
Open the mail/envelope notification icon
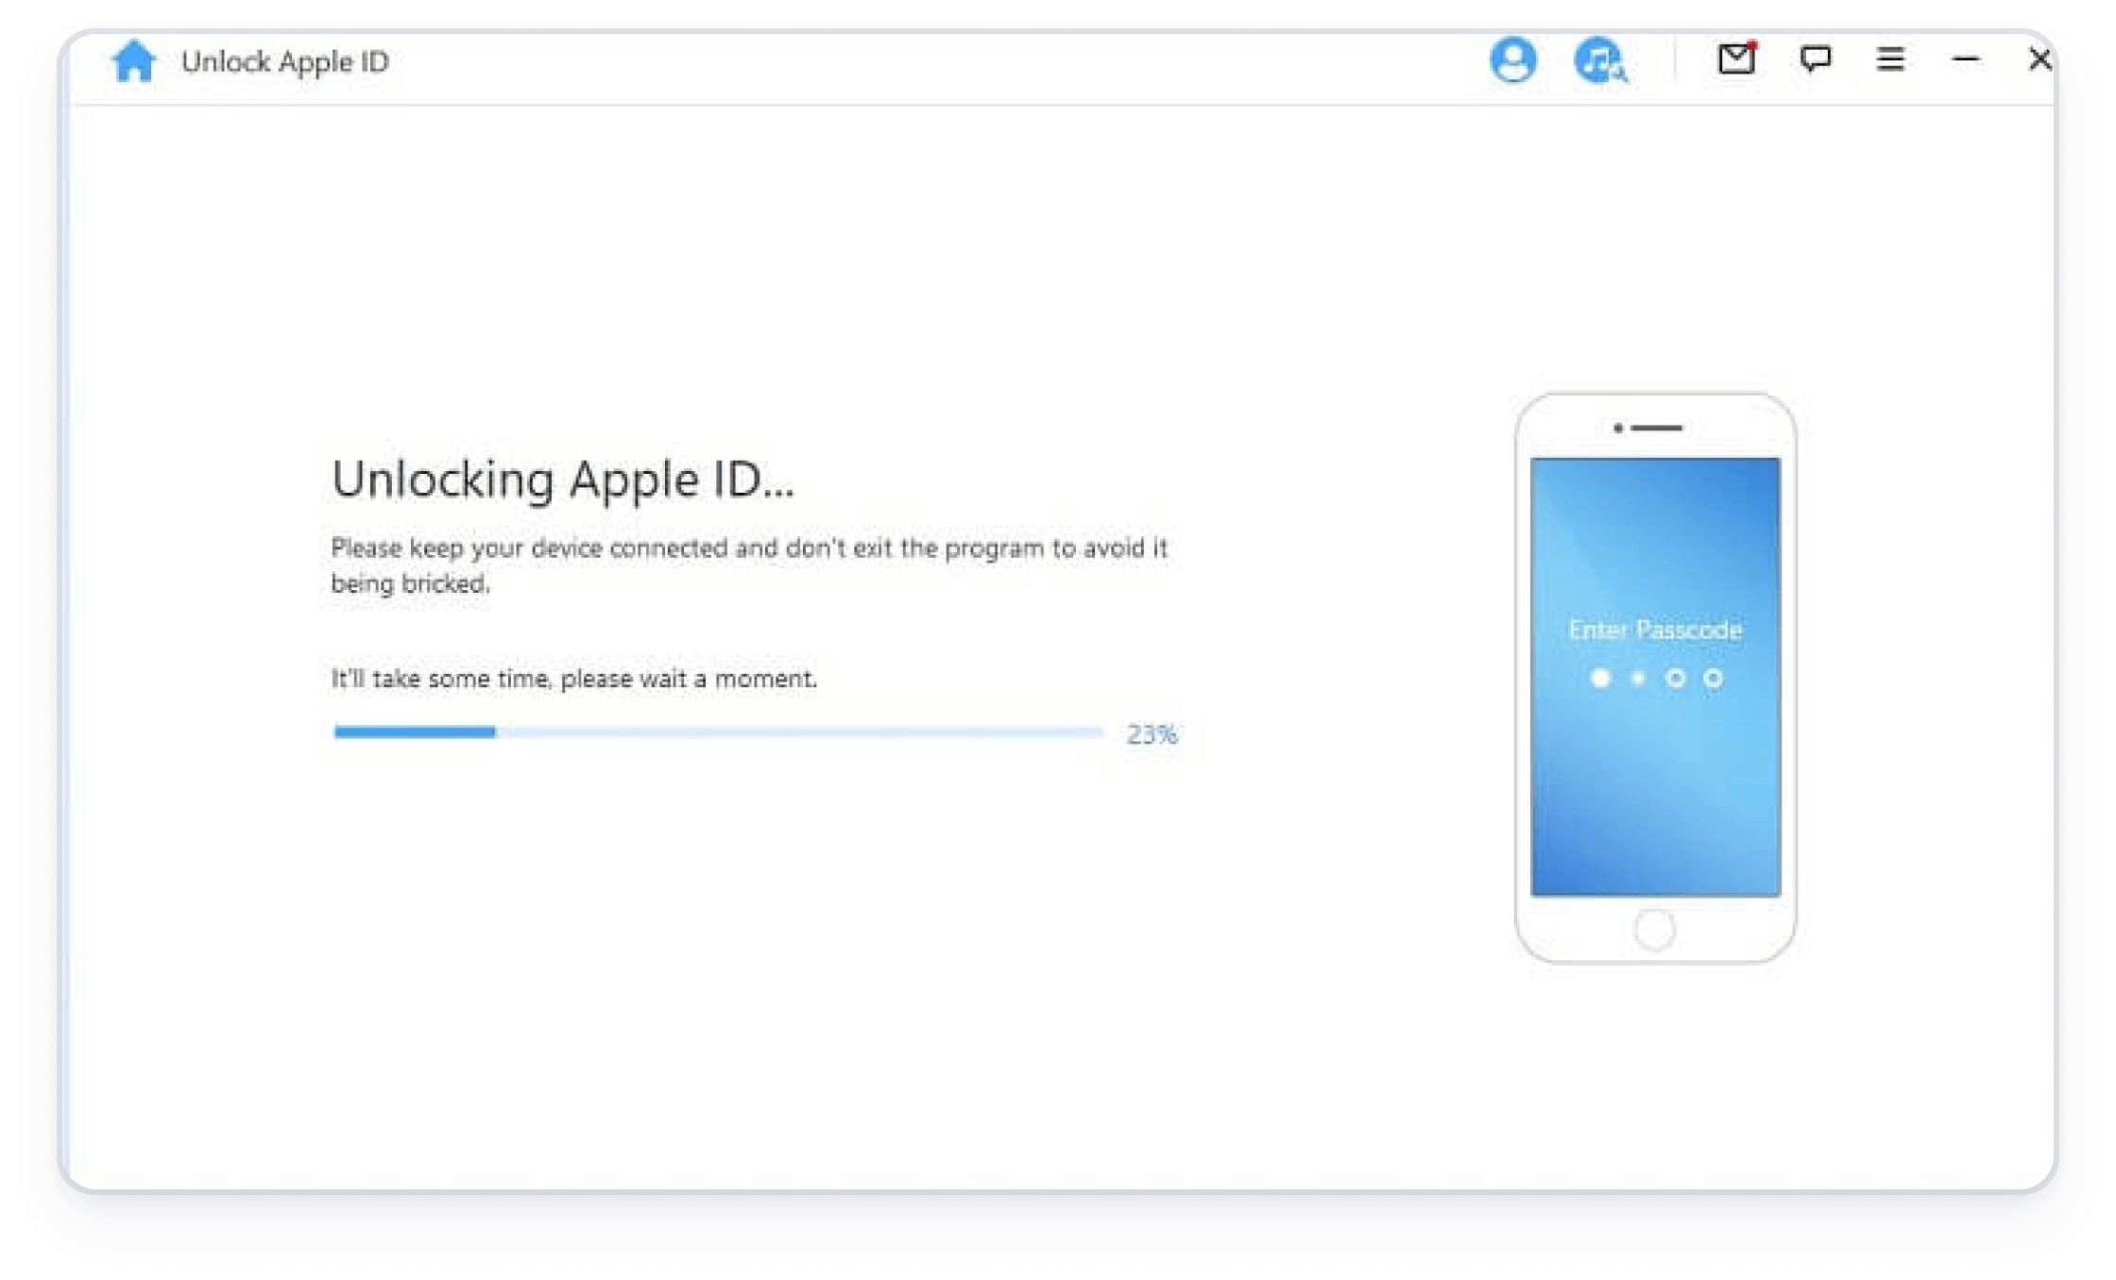point(1738,60)
